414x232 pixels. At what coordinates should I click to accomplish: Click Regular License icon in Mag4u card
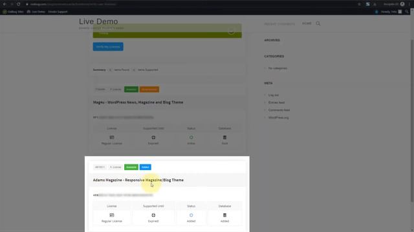(112, 137)
